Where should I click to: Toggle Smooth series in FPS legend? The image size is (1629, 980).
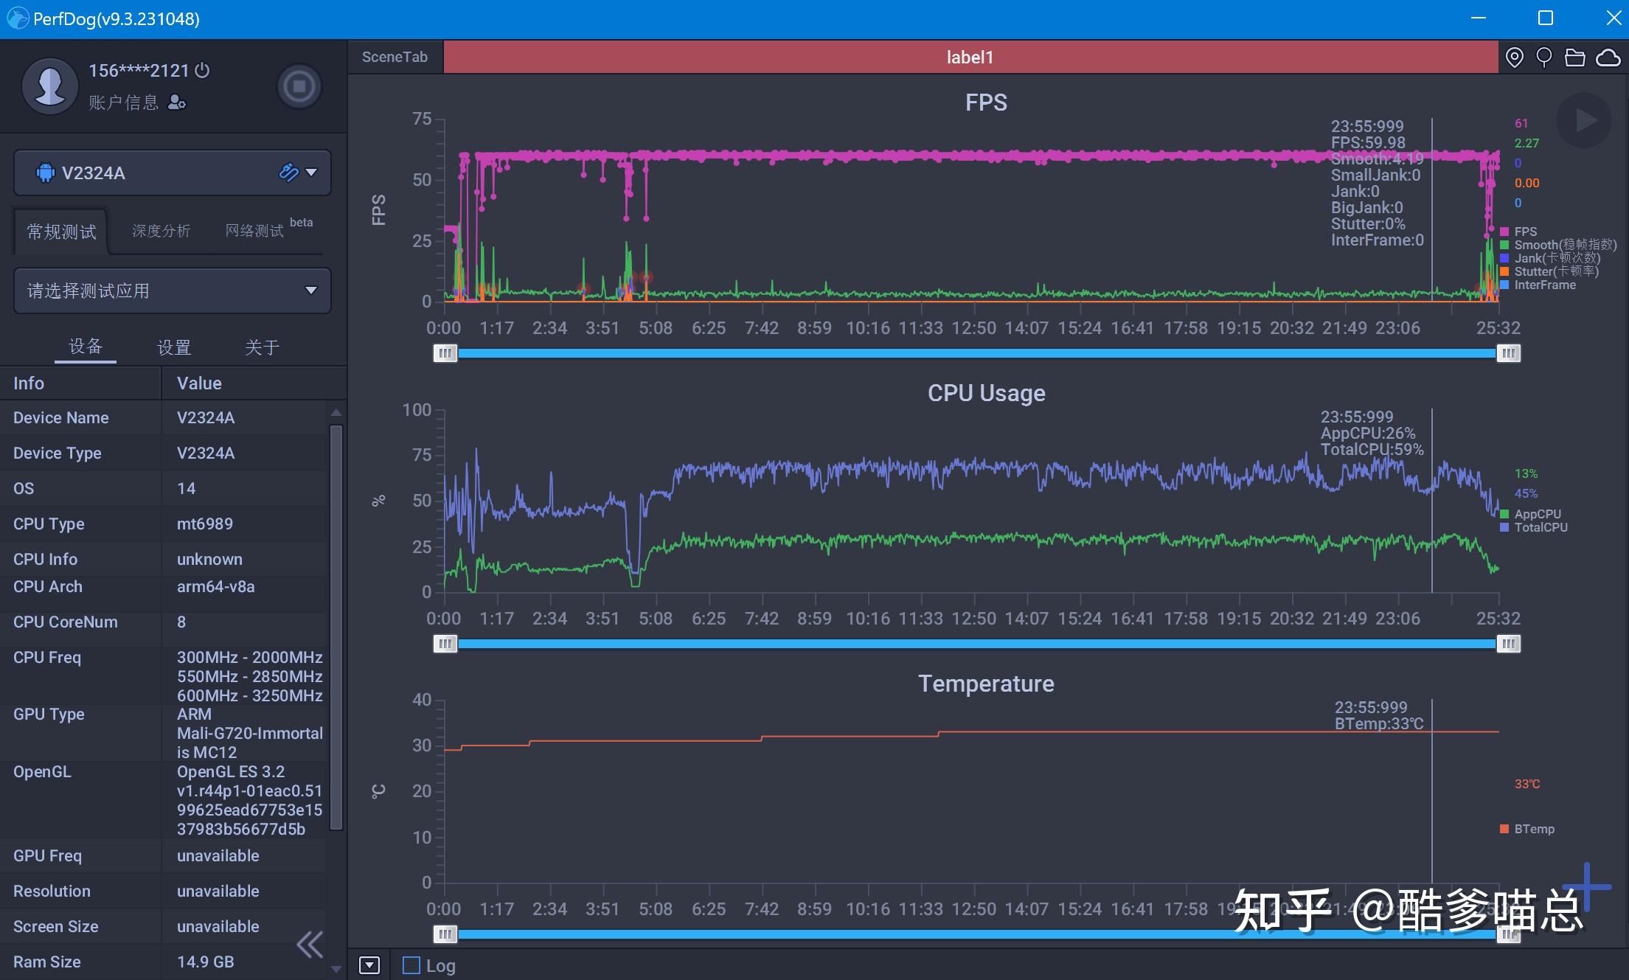point(1557,245)
